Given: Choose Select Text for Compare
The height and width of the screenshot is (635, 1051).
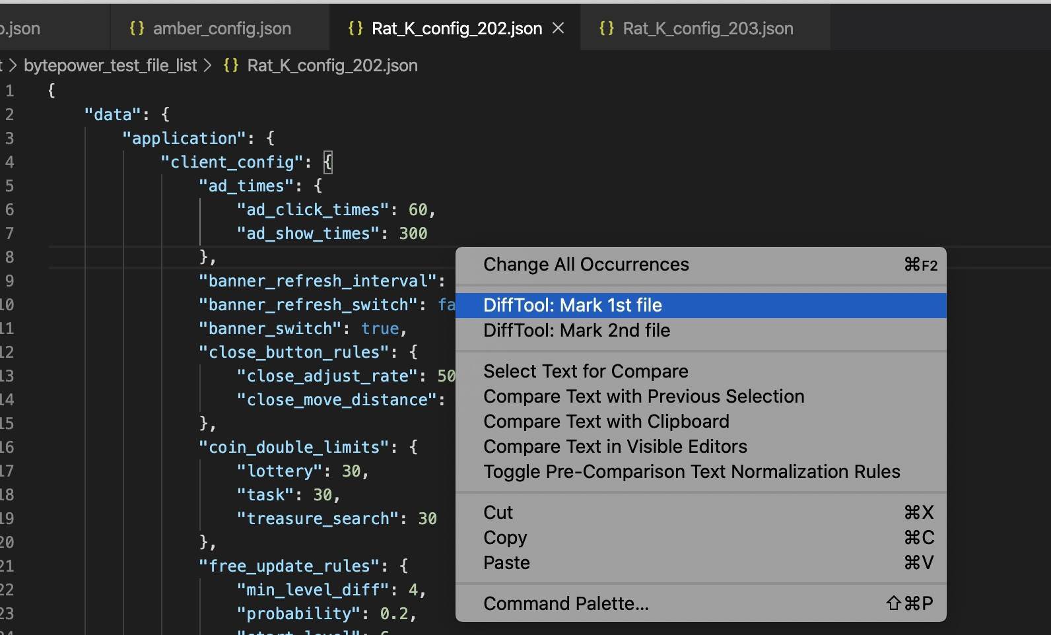Looking at the screenshot, I should click(x=700, y=371).
